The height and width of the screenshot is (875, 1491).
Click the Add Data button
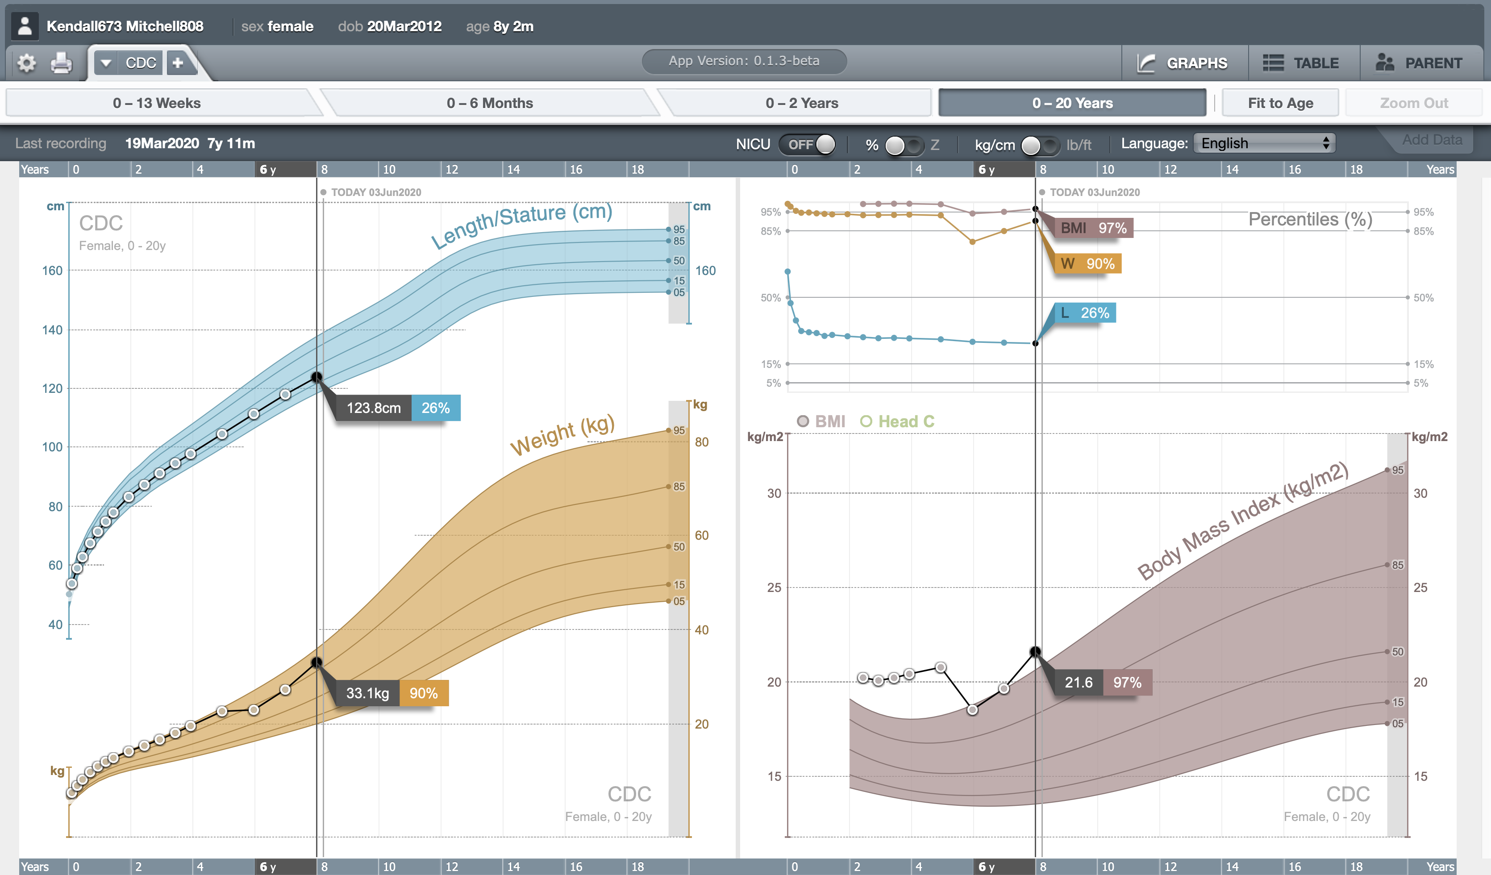(x=1432, y=140)
